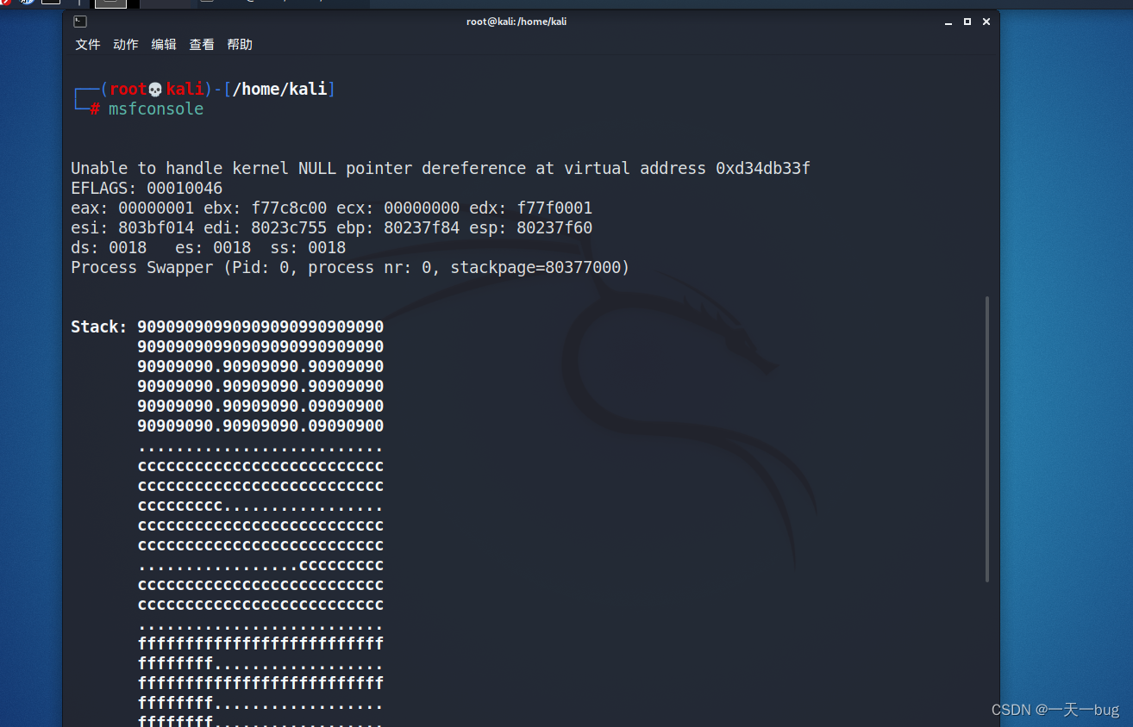Minimize the terminal window
The width and height of the screenshot is (1133, 727).
[948, 22]
